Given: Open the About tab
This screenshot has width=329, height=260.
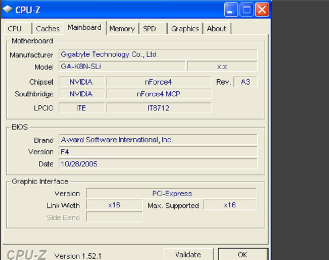Looking at the screenshot, I should (x=217, y=28).
